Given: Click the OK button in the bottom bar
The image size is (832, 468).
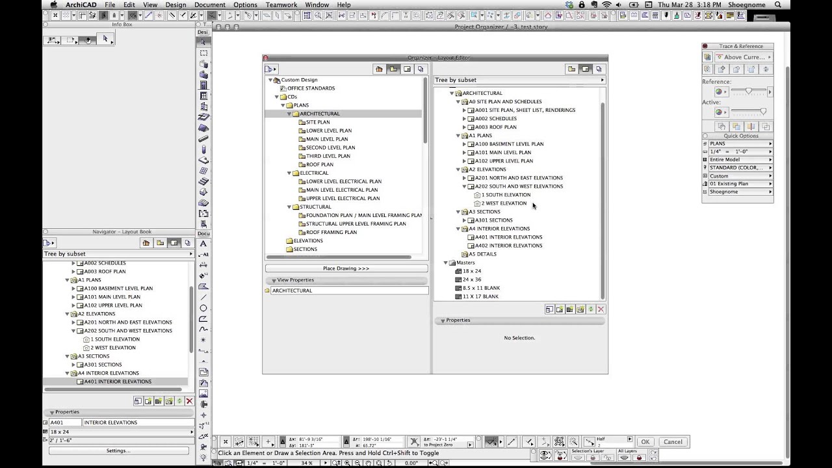Looking at the screenshot, I should pos(645,442).
